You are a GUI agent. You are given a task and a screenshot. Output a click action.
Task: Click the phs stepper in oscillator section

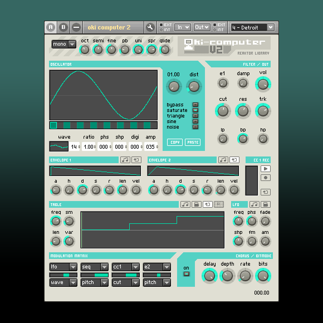[105, 146]
